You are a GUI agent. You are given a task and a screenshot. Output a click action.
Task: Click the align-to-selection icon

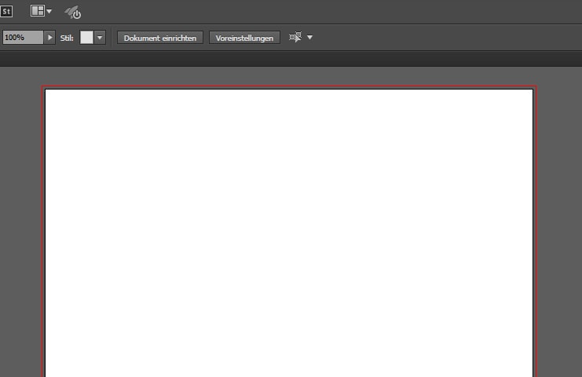295,37
